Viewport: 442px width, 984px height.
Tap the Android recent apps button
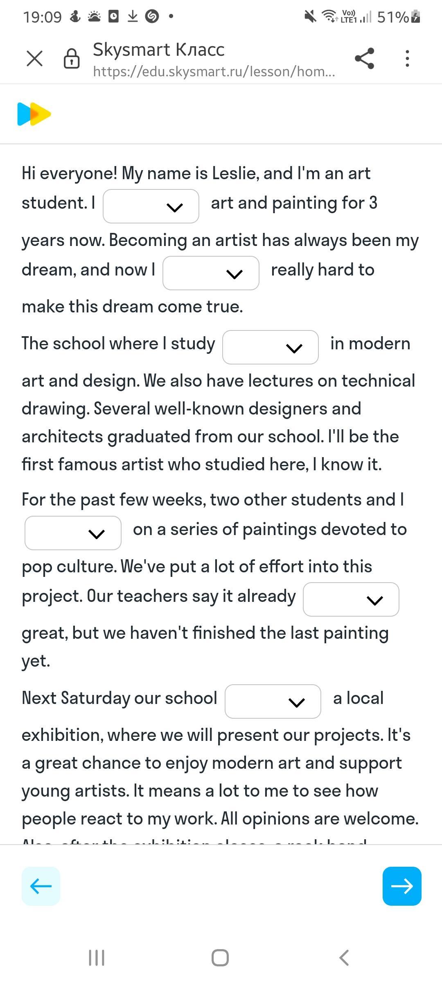[x=97, y=958]
